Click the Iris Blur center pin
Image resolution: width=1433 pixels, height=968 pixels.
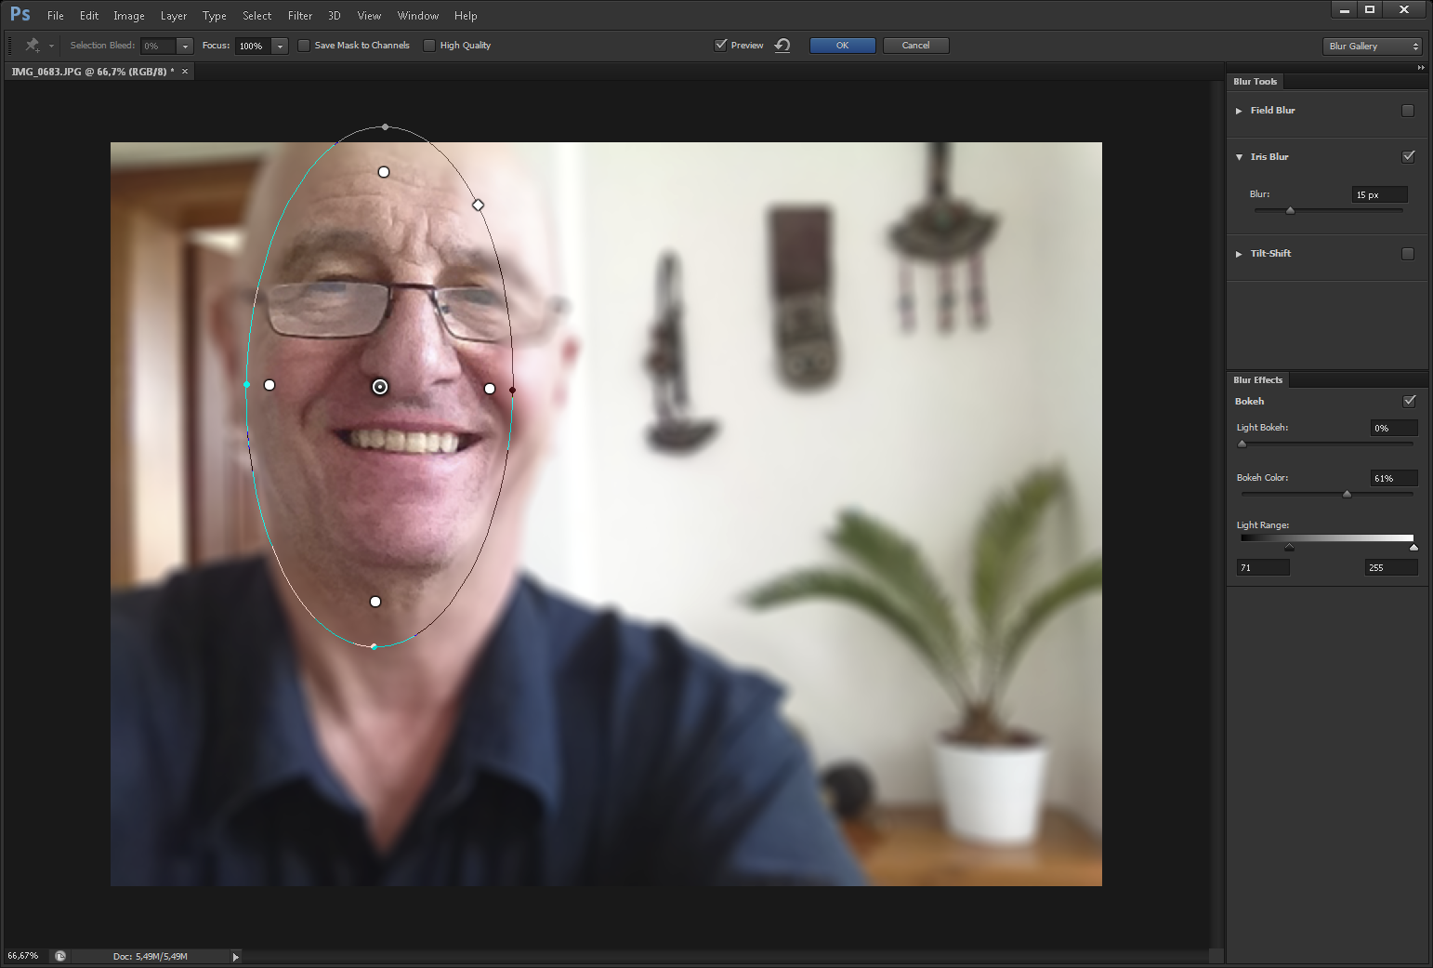[380, 387]
